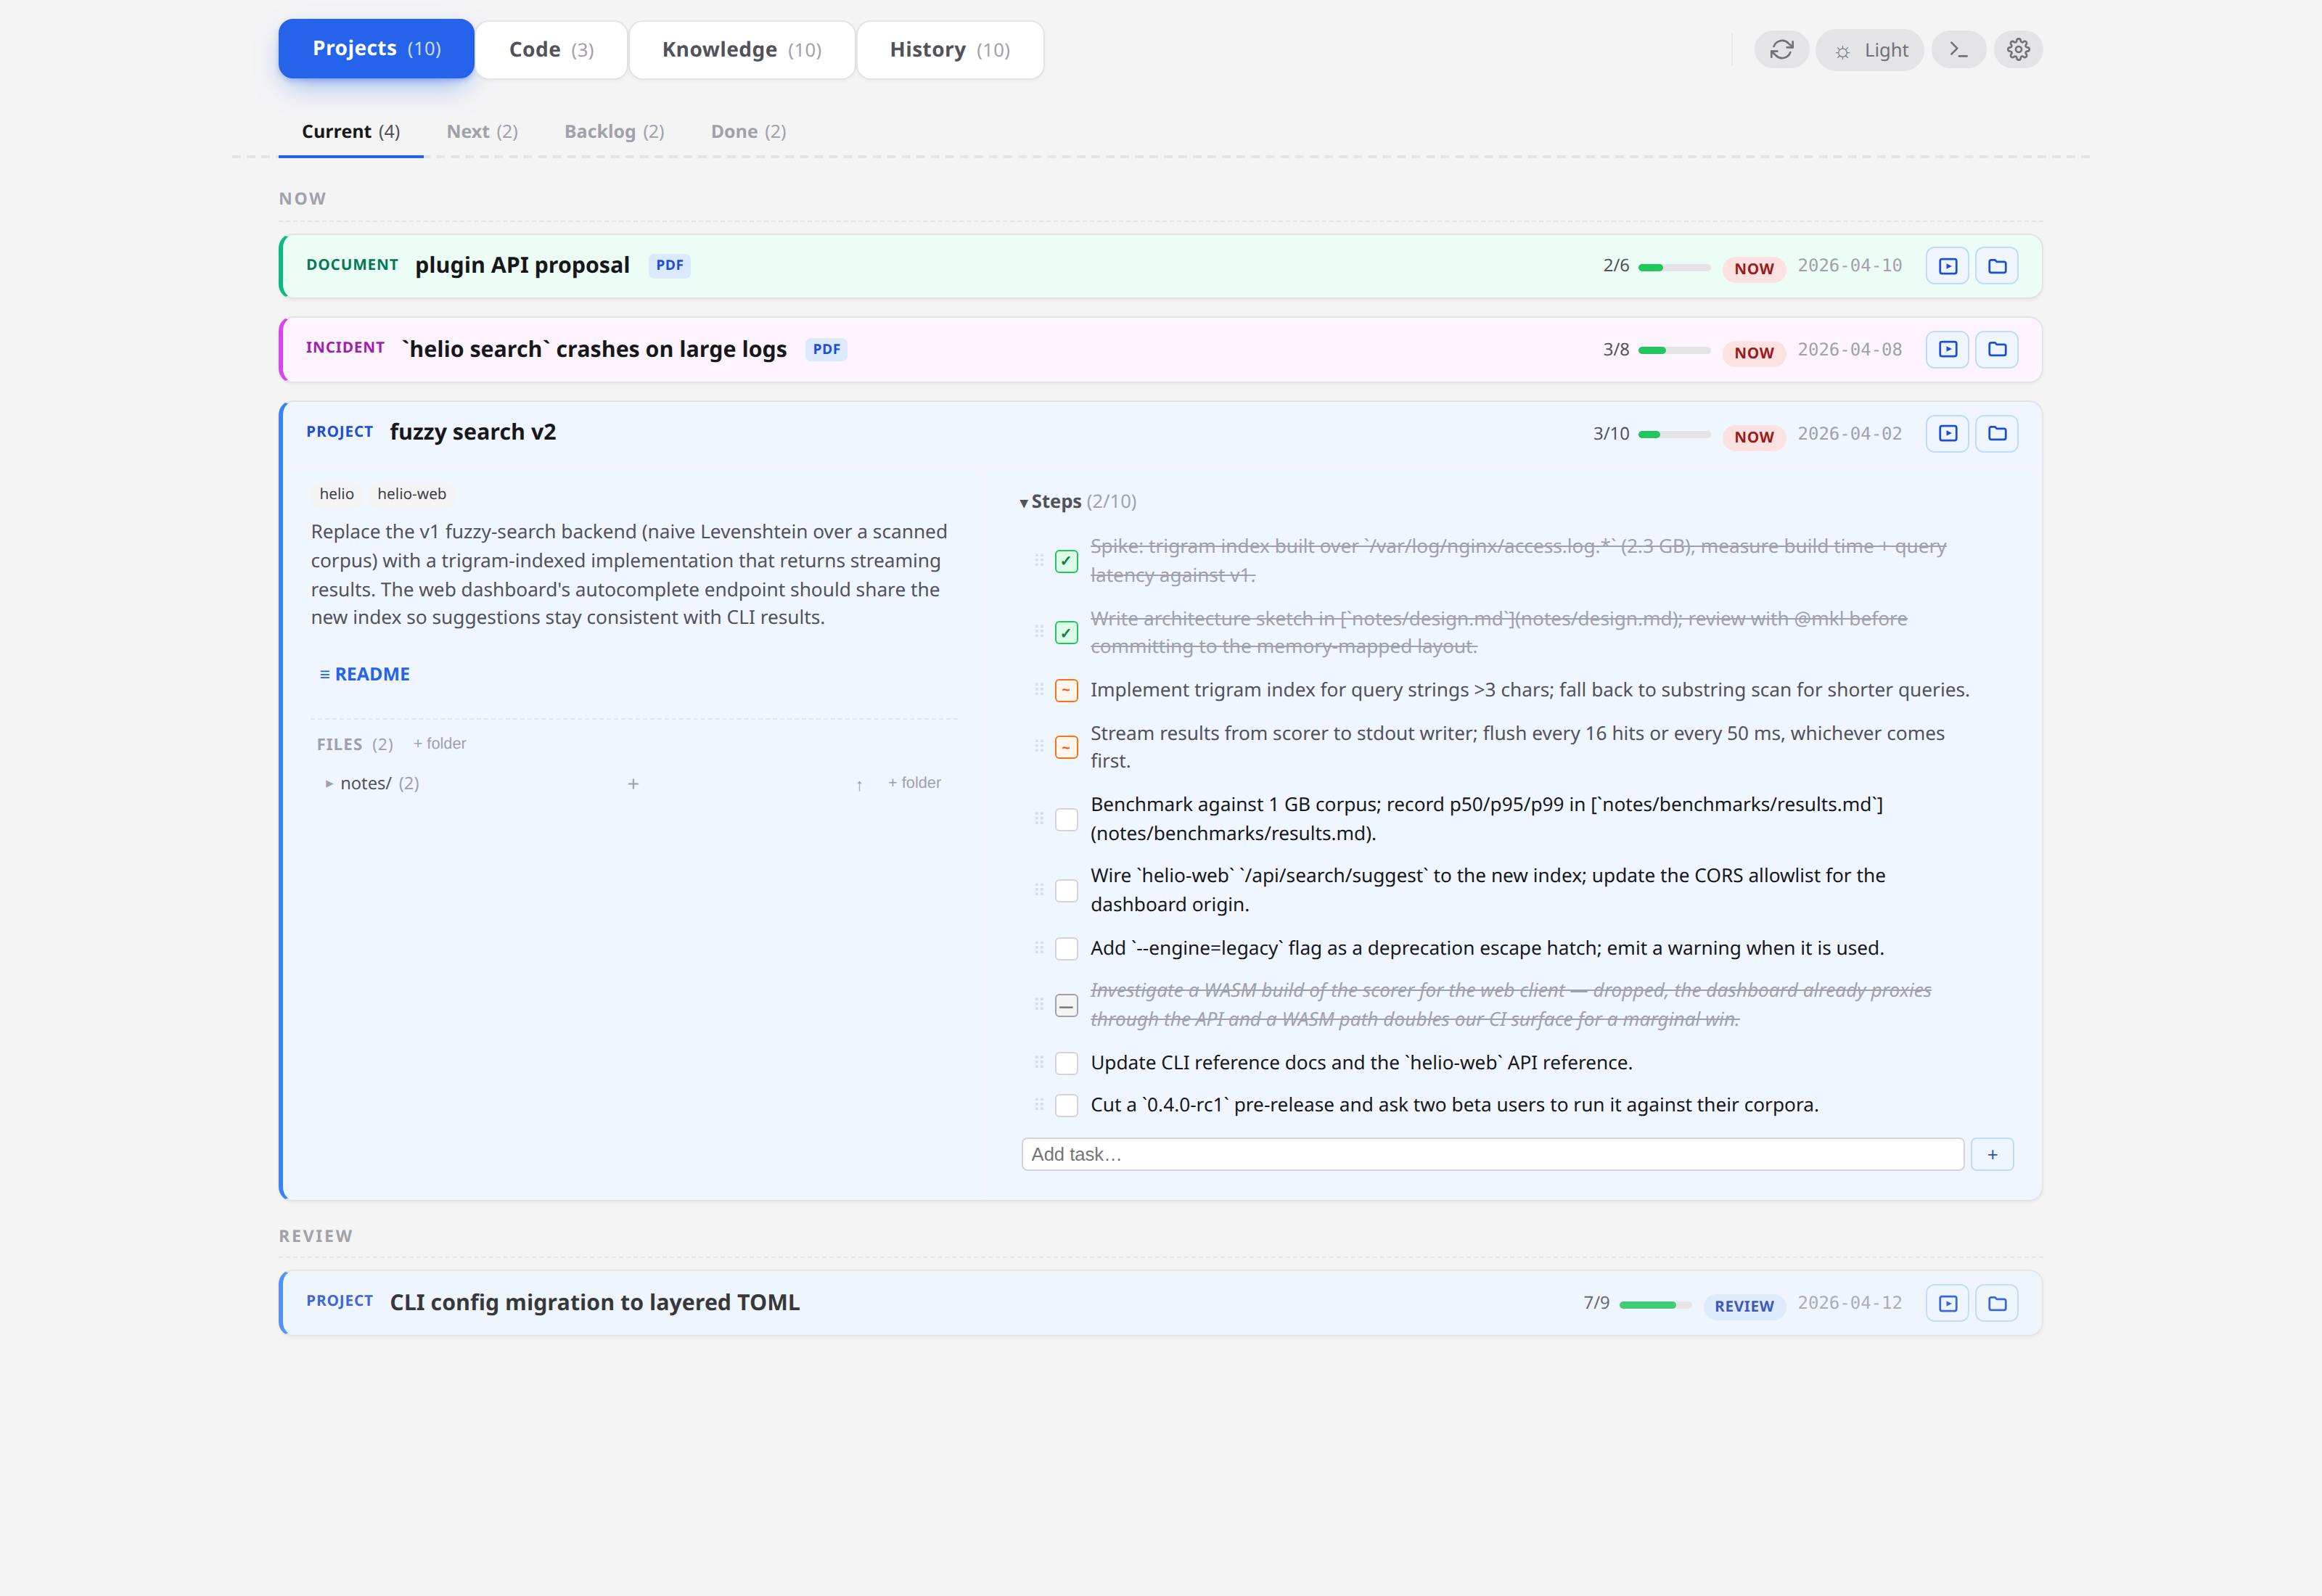Image resolution: width=2322 pixels, height=1596 pixels.
Task: Check the Benchmark against 1 GB corpus step
Action: coord(1066,819)
